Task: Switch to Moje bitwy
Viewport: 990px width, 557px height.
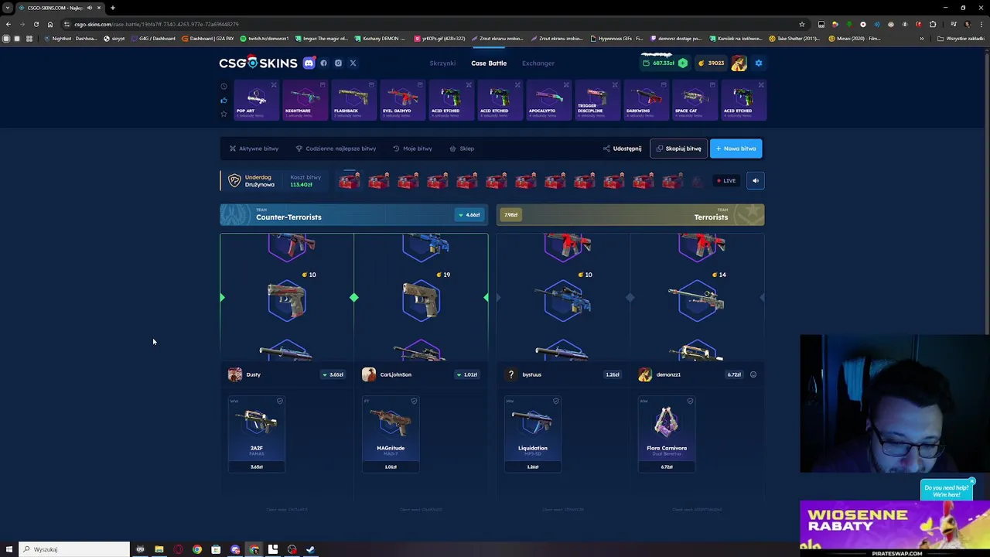Action: [x=412, y=149]
